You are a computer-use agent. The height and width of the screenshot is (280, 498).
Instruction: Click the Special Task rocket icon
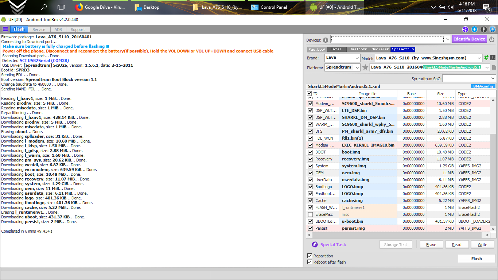click(315, 245)
